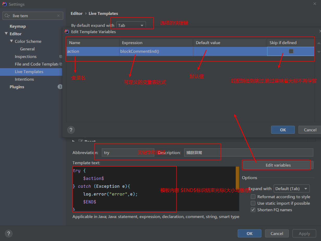Open Inspections settings page
Image resolution: width=321 pixels, height=241 pixels.
26,56
